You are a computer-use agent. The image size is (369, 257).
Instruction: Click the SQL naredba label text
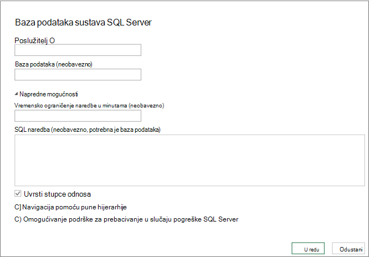pyautogui.click(x=88, y=130)
